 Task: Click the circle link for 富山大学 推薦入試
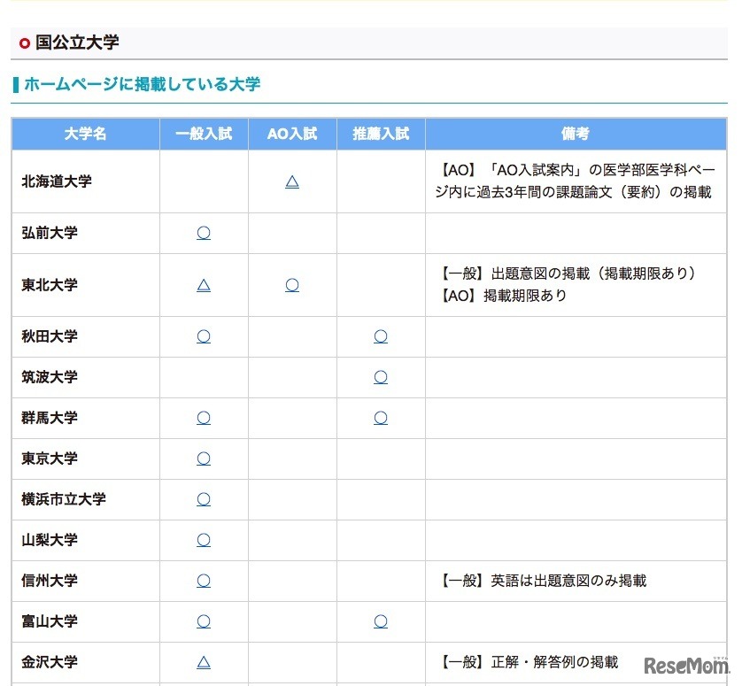click(381, 621)
